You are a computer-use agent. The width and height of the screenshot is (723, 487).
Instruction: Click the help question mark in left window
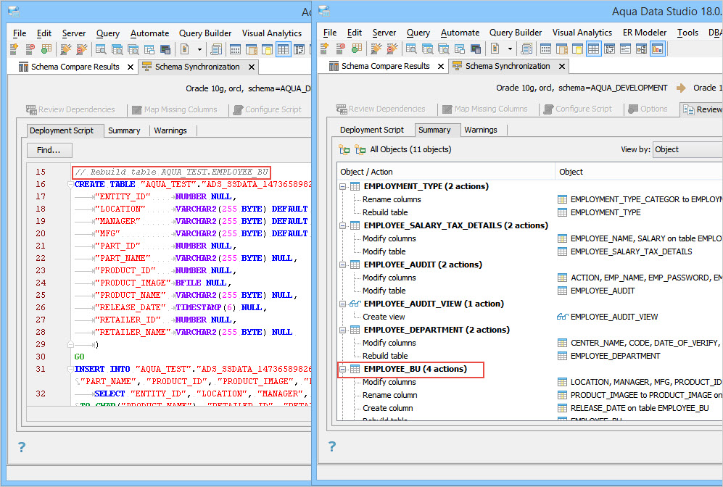click(x=22, y=447)
